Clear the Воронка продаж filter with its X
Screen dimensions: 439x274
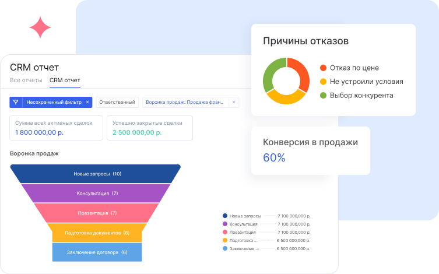tap(234, 102)
